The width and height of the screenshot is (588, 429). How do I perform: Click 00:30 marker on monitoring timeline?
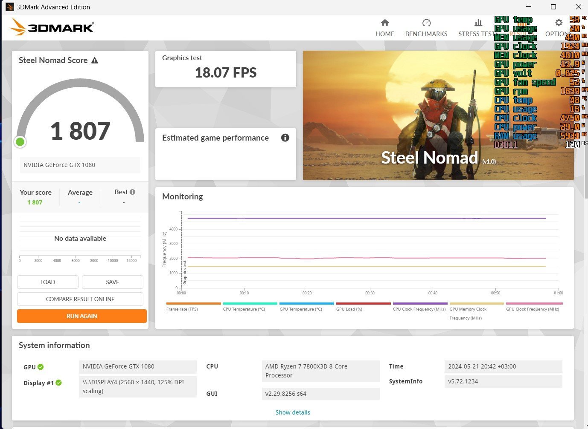(370, 293)
